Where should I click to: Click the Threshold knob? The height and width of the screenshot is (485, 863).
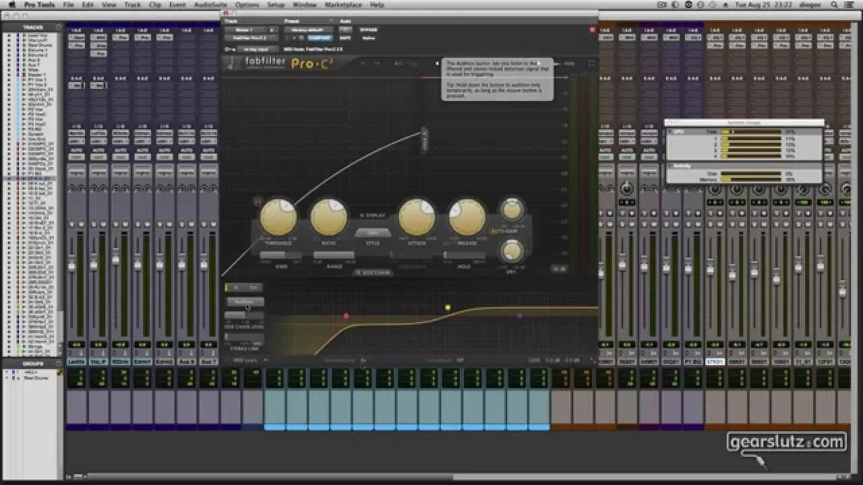278,218
